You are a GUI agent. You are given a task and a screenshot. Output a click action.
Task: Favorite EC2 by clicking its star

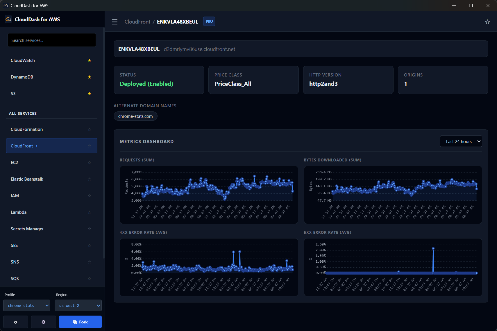[x=89, y=163]
